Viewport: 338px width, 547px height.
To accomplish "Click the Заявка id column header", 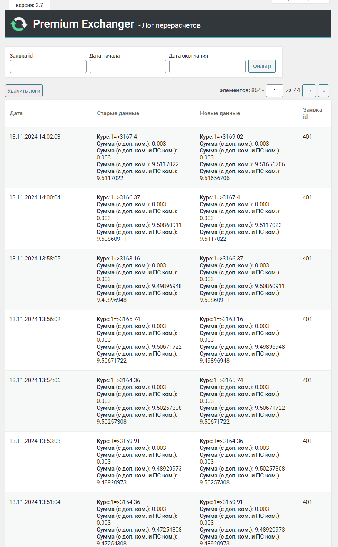I will 312,113.
